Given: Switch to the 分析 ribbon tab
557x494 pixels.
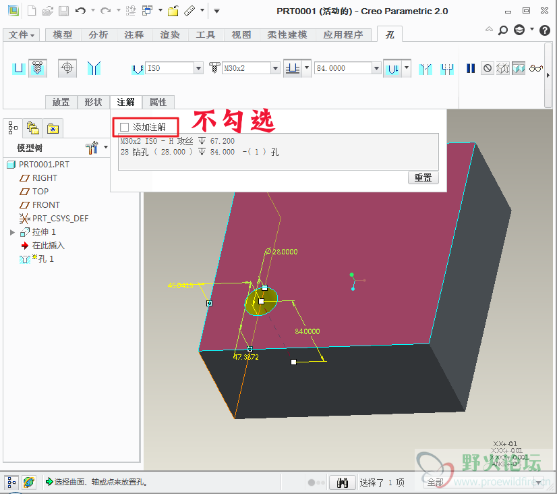Looking at the screenshot, I should point(98,35).
